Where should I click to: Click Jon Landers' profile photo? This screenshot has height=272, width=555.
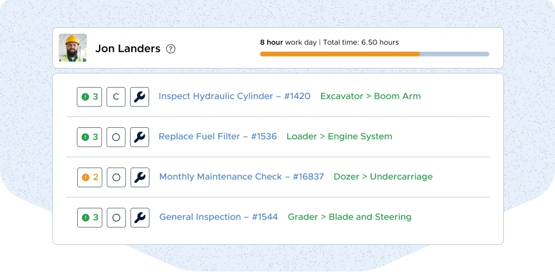click(73, 48)
